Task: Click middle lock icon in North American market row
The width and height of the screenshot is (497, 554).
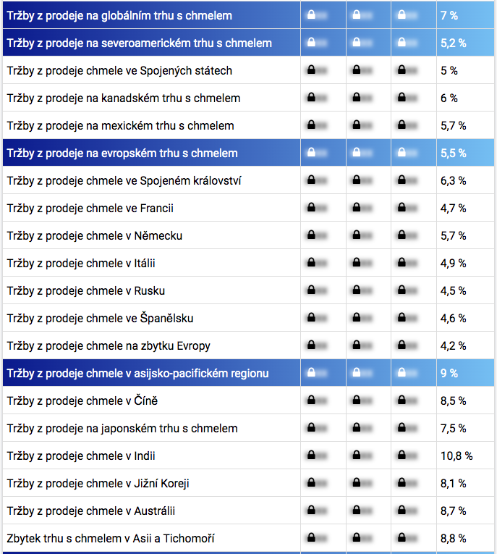Action: tap(356, 43)
